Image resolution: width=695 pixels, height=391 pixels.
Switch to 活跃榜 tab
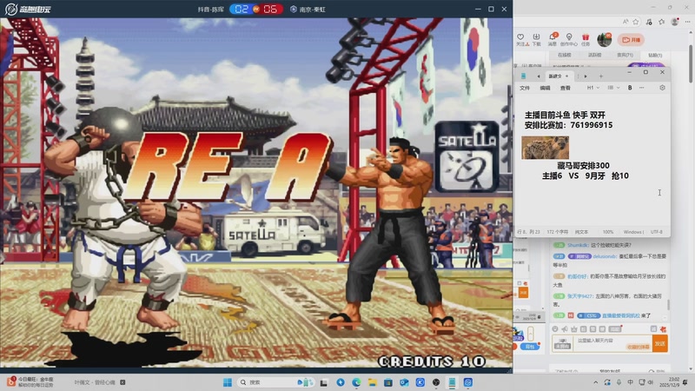(594, 55)
